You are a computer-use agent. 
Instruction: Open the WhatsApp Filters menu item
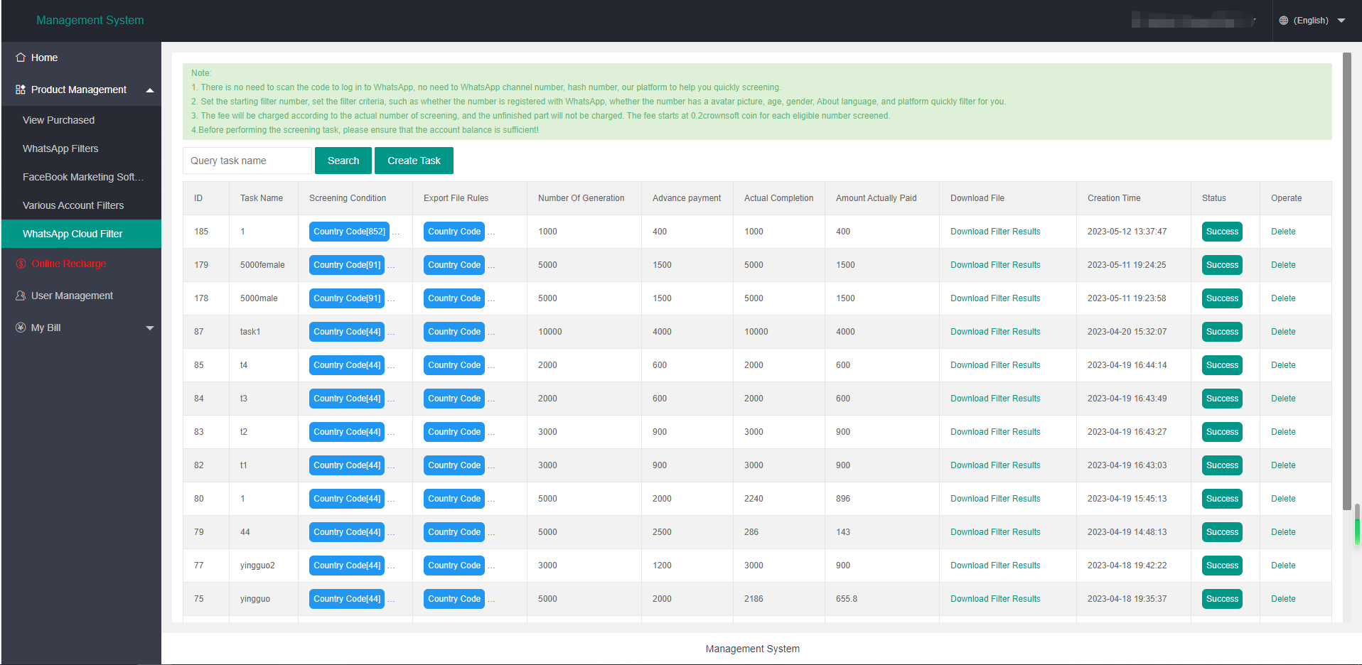(60, 148)
